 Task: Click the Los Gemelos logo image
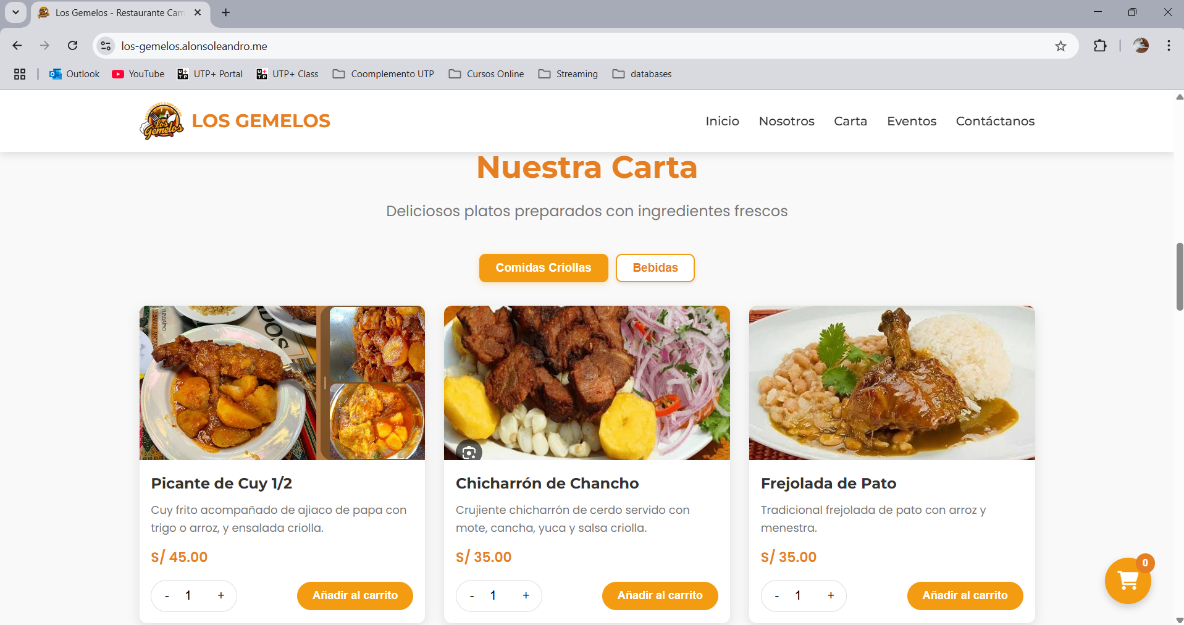[162, 121]
